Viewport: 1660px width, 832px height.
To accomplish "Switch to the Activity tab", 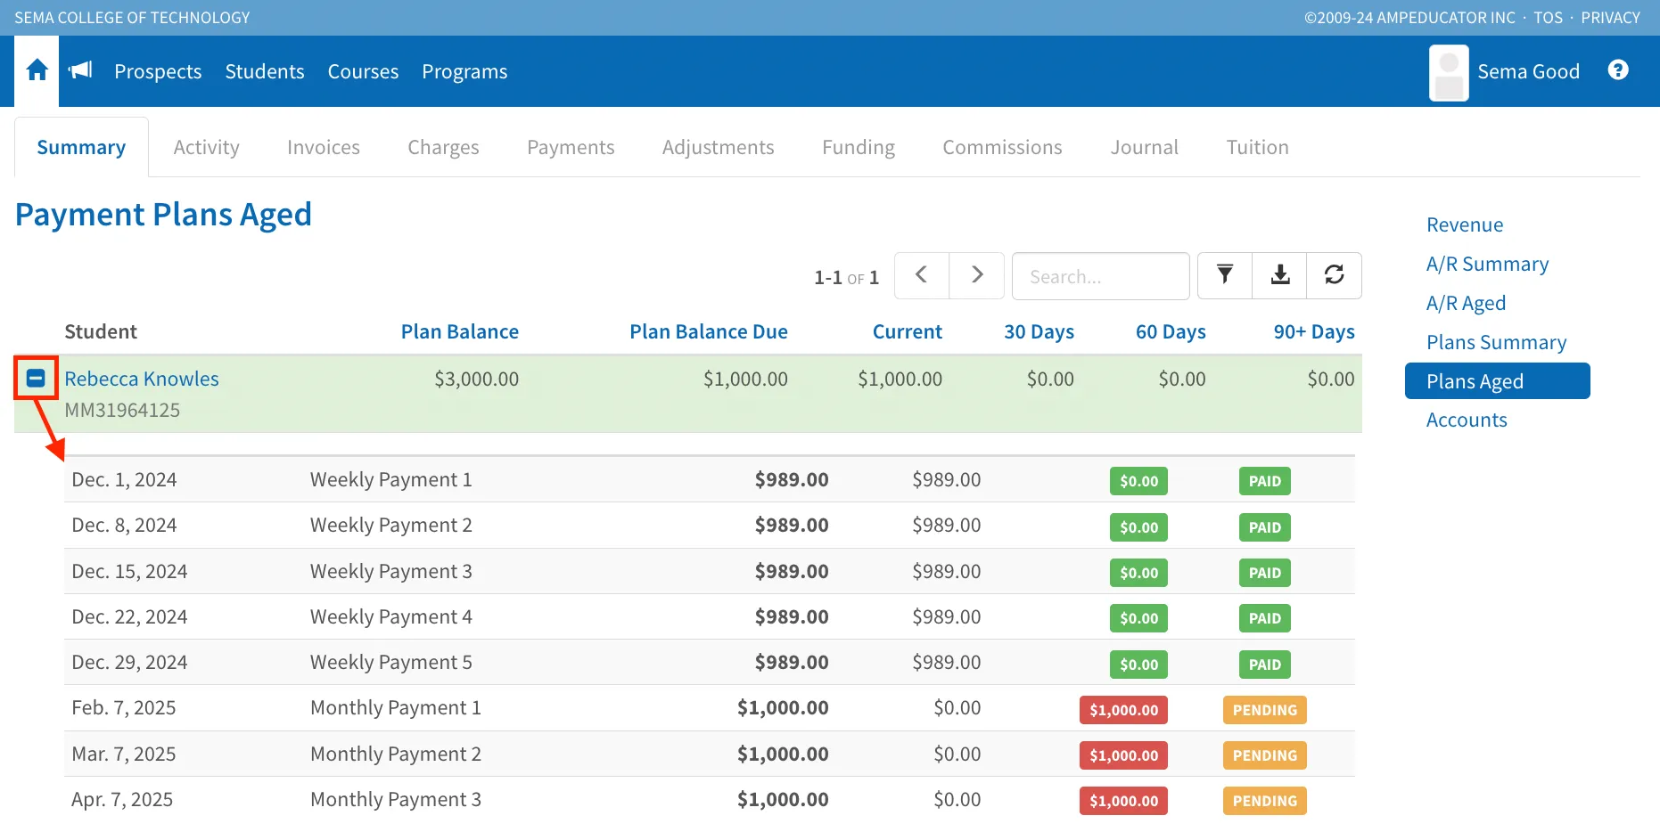I will [x=206, y=147].
